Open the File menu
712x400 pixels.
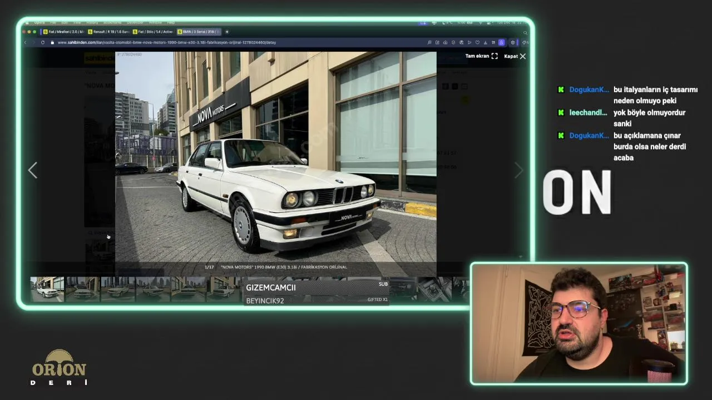53,23
